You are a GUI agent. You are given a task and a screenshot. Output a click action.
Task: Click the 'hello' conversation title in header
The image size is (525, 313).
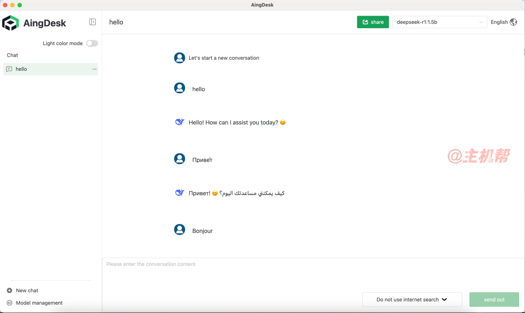click(x=116, y=22)
